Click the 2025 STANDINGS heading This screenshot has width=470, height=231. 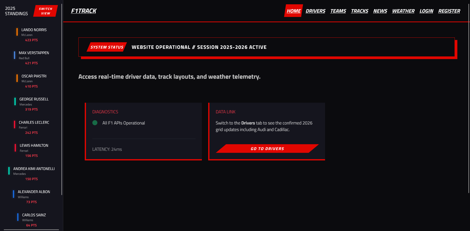point(16,11)
